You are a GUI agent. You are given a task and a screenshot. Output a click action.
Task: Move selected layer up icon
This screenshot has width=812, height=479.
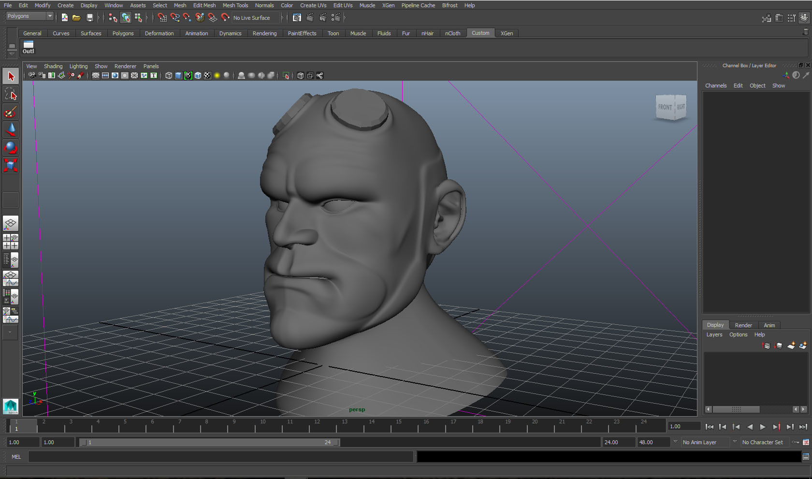pyautogui.click(x=767, y=345)
